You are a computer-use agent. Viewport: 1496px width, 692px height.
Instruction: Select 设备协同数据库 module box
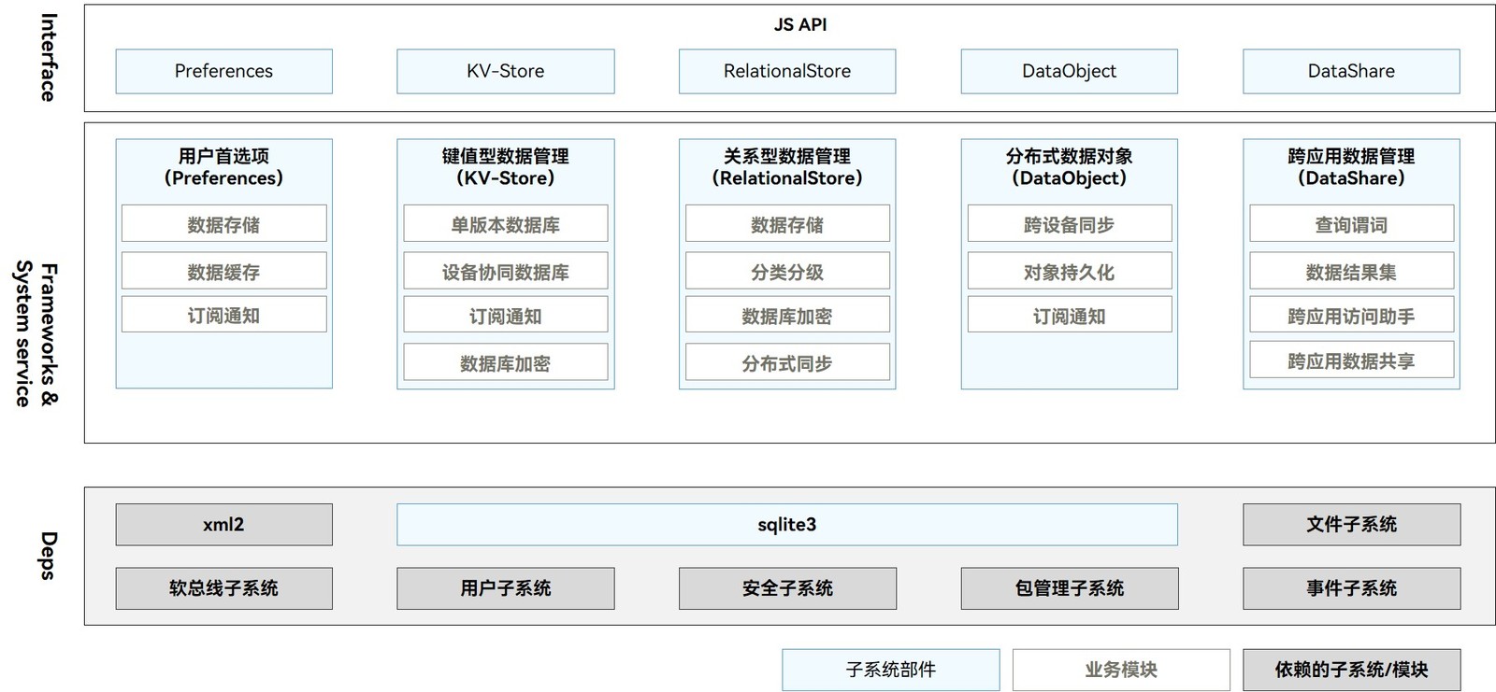[505, 271]
